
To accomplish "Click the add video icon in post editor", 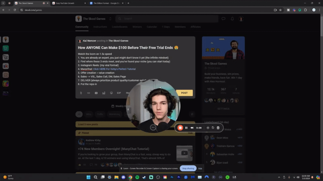I will click(x=96, y=93).
